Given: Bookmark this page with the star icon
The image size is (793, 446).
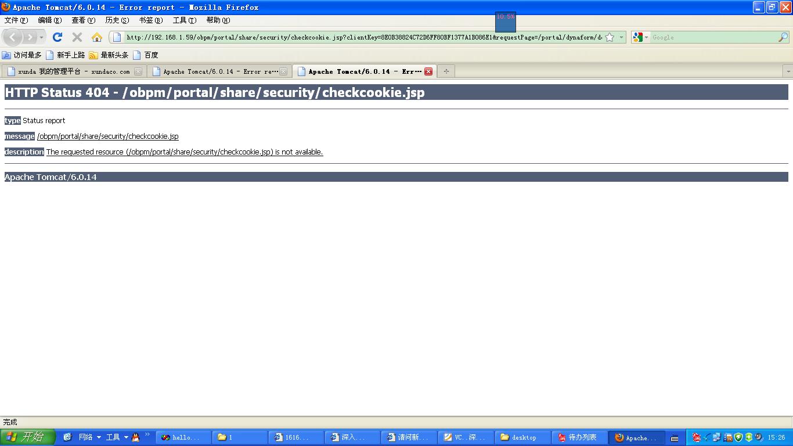Looking at the screenshot, I should pos(610,37).
